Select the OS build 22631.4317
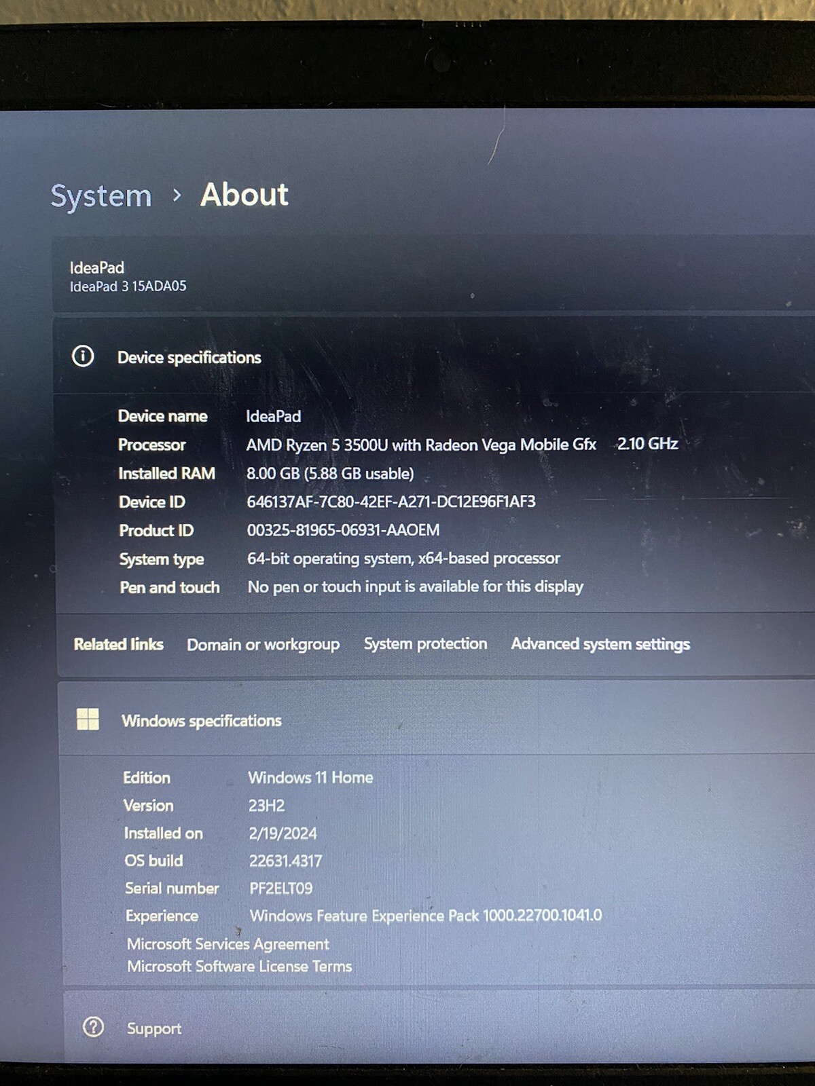The height and width of the screenshot is (1086, 815). (286, 861)
